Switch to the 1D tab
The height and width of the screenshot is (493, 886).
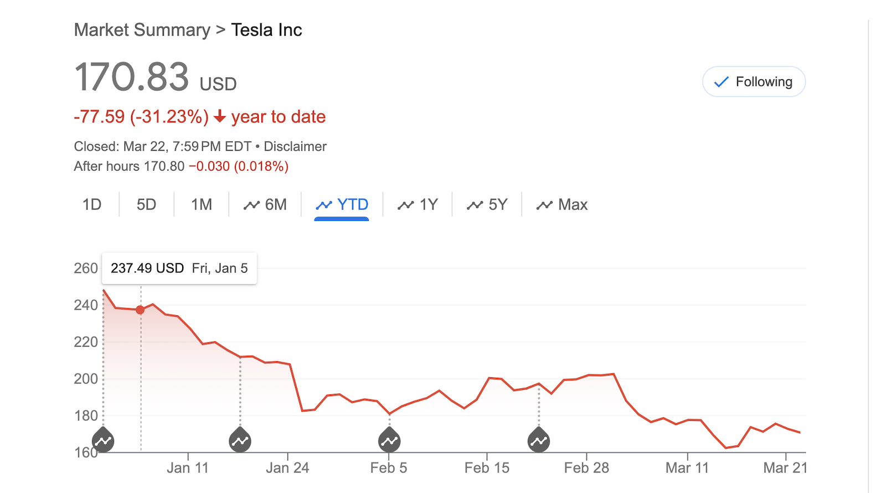pyautogui.click(x=92, y=205)
